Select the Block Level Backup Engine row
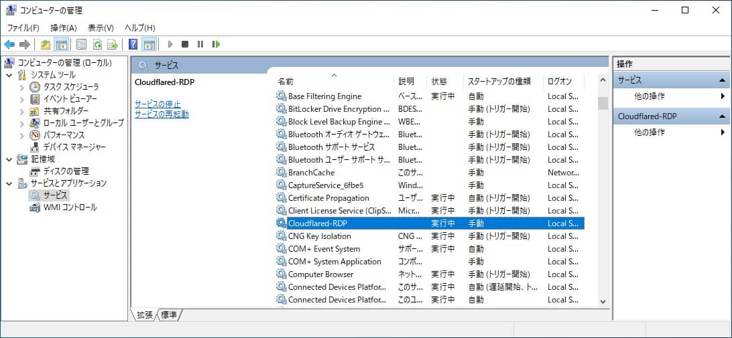Image resolution: width=732 pixels, height=338 pixels. point(430,122)
